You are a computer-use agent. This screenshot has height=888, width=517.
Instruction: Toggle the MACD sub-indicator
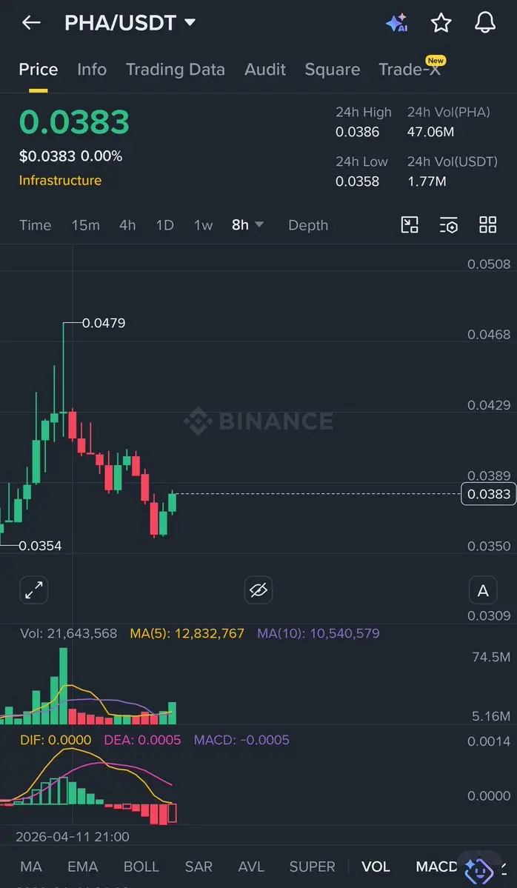(436, 867)
